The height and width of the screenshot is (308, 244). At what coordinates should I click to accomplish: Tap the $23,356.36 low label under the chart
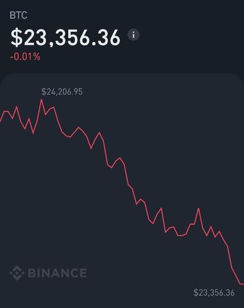click(214, 293)
